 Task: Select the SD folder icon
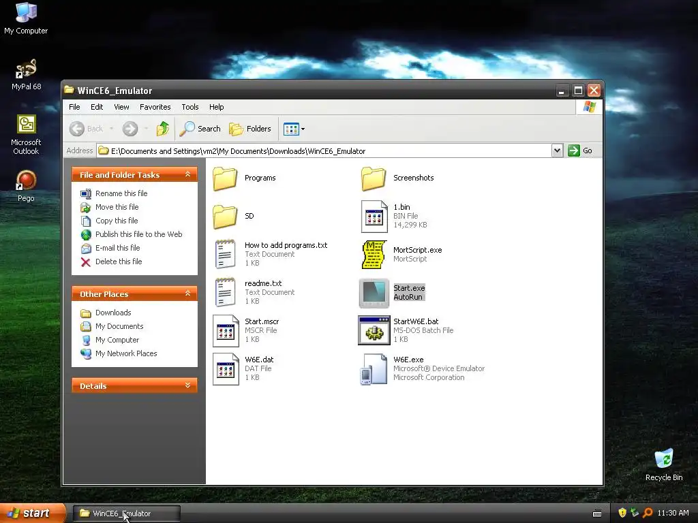point(225,217)
